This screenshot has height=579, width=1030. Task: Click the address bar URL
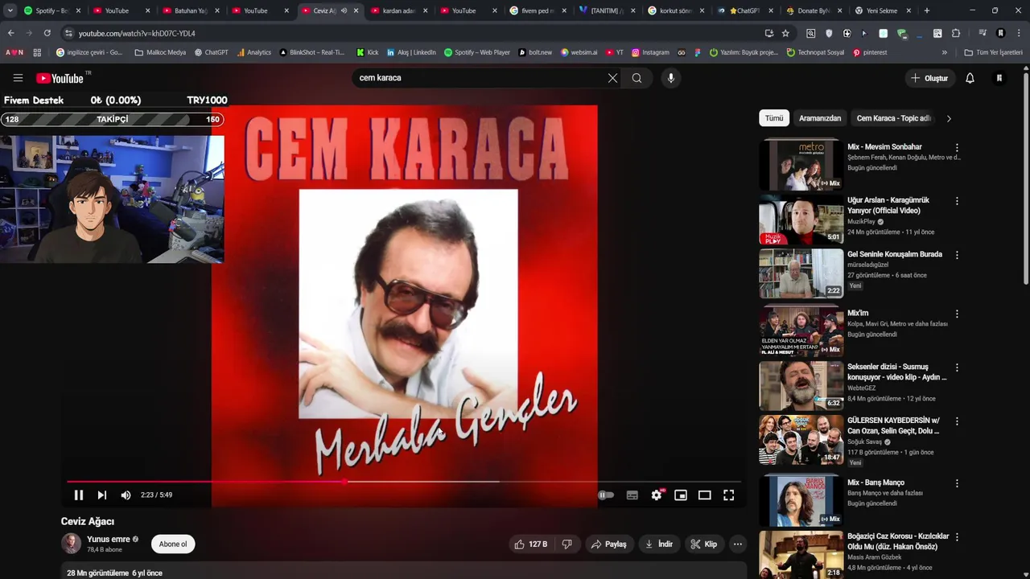[137, 34]
